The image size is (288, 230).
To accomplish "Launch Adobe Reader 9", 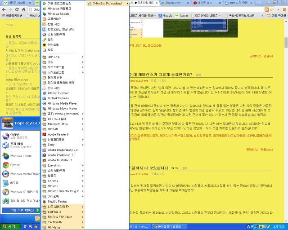I will pyautogui.click(x=58, y=134).
